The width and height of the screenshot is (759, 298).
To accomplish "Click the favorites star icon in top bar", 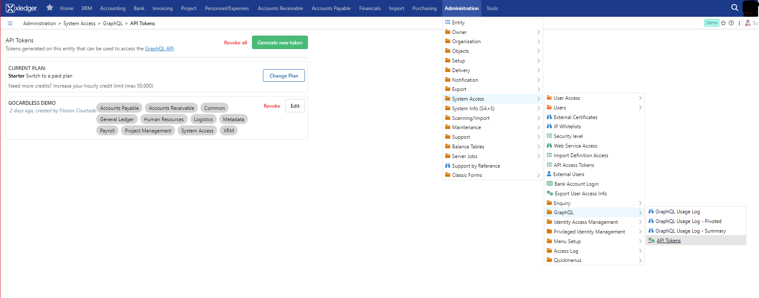I will click(50, 8).
